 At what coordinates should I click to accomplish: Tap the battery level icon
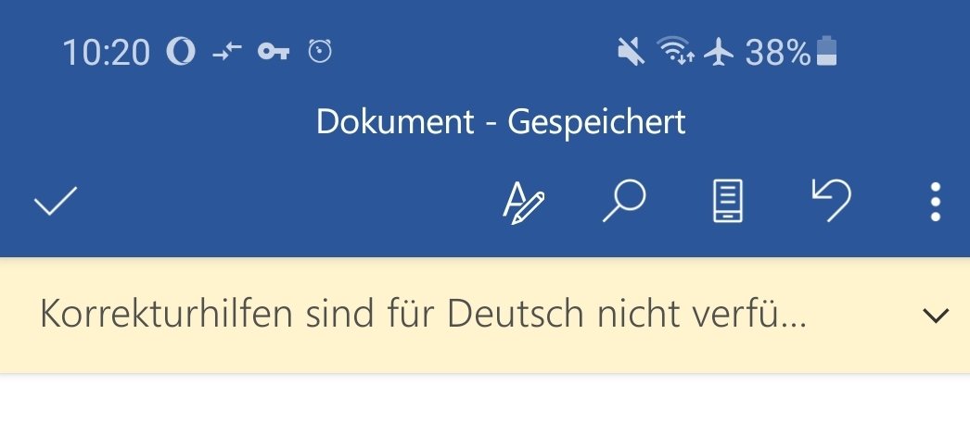(827, 51)
